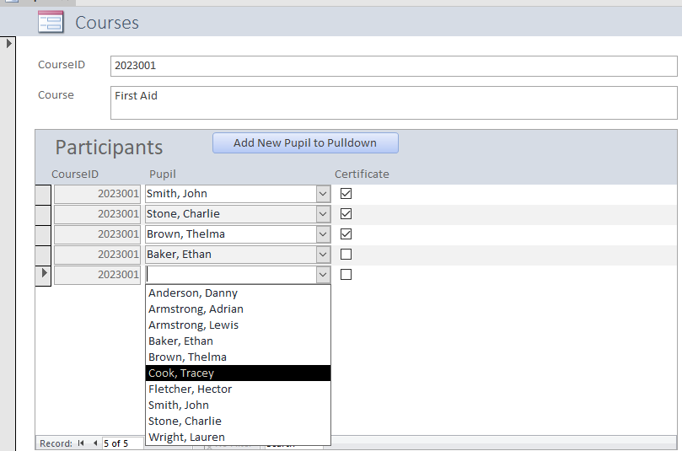Image resolution: width=682 pixels, height=451 pixels.
Task: Enable Certificate checkbox for Baker, Ethan
Action: [x=346, y=255]
